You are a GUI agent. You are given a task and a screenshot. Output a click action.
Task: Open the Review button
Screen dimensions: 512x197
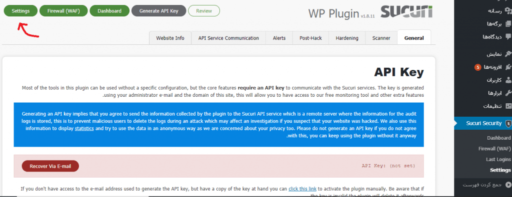point(204,11)
